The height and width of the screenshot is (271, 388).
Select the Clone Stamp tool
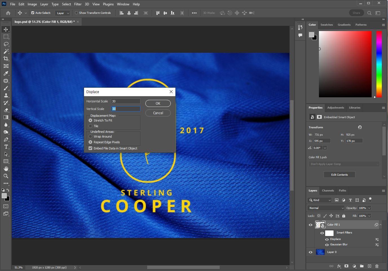coord(6,95)
